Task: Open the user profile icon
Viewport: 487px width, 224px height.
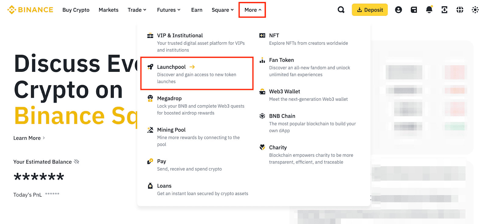Action: pos(398,10)
